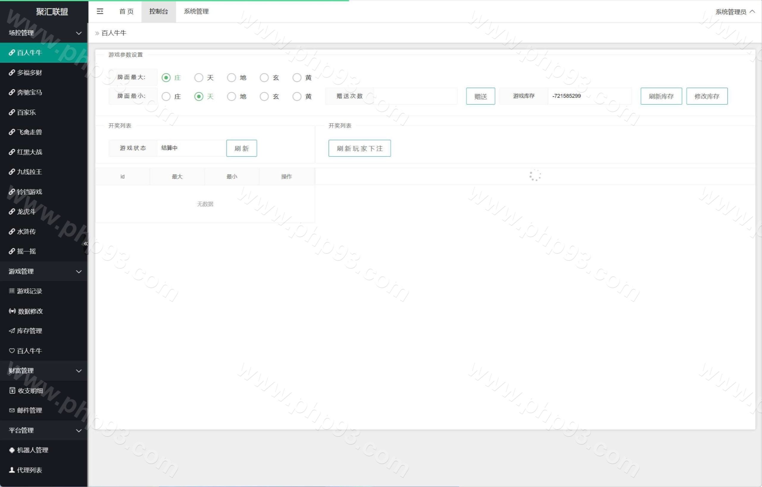Screen dimensions: 762x487
Task: Go to the 首页 top tab
Action: click(x=126, y=11)
